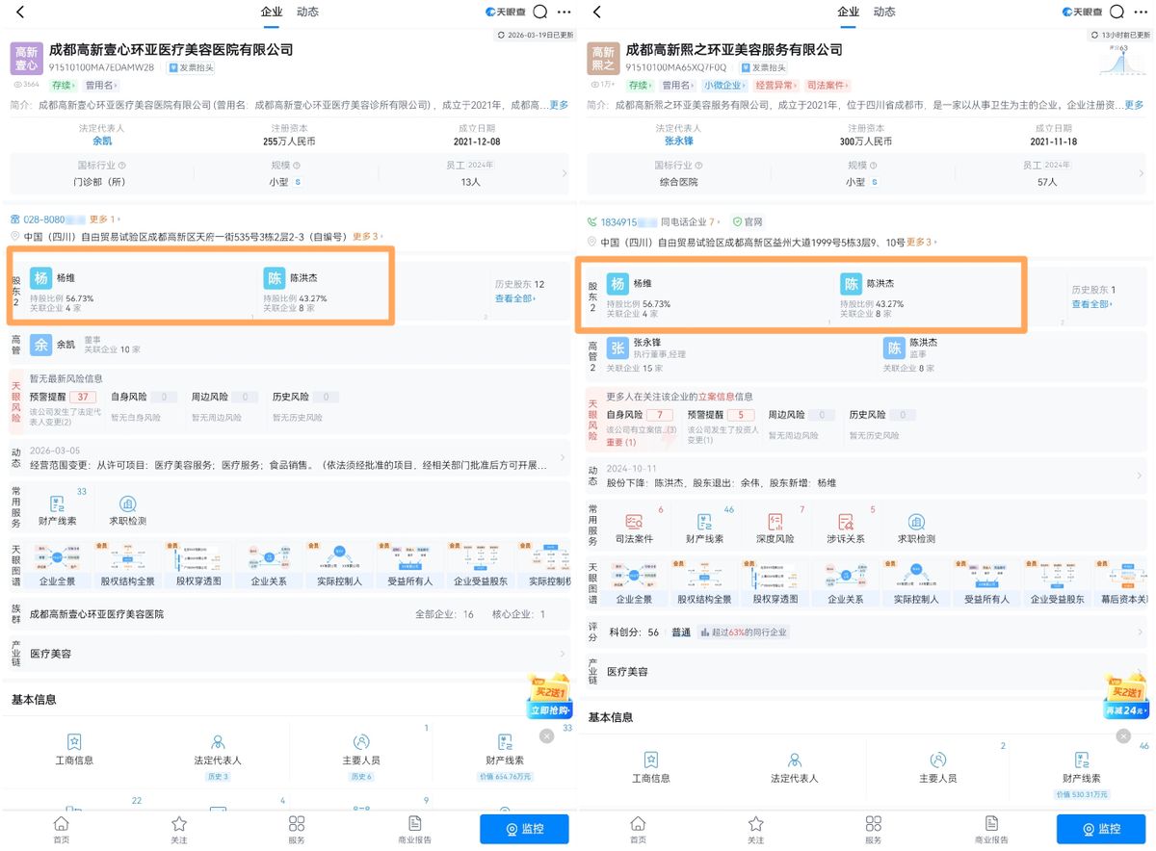
Task: Open search on the 壹心环亚 page header
Action: 540,13
